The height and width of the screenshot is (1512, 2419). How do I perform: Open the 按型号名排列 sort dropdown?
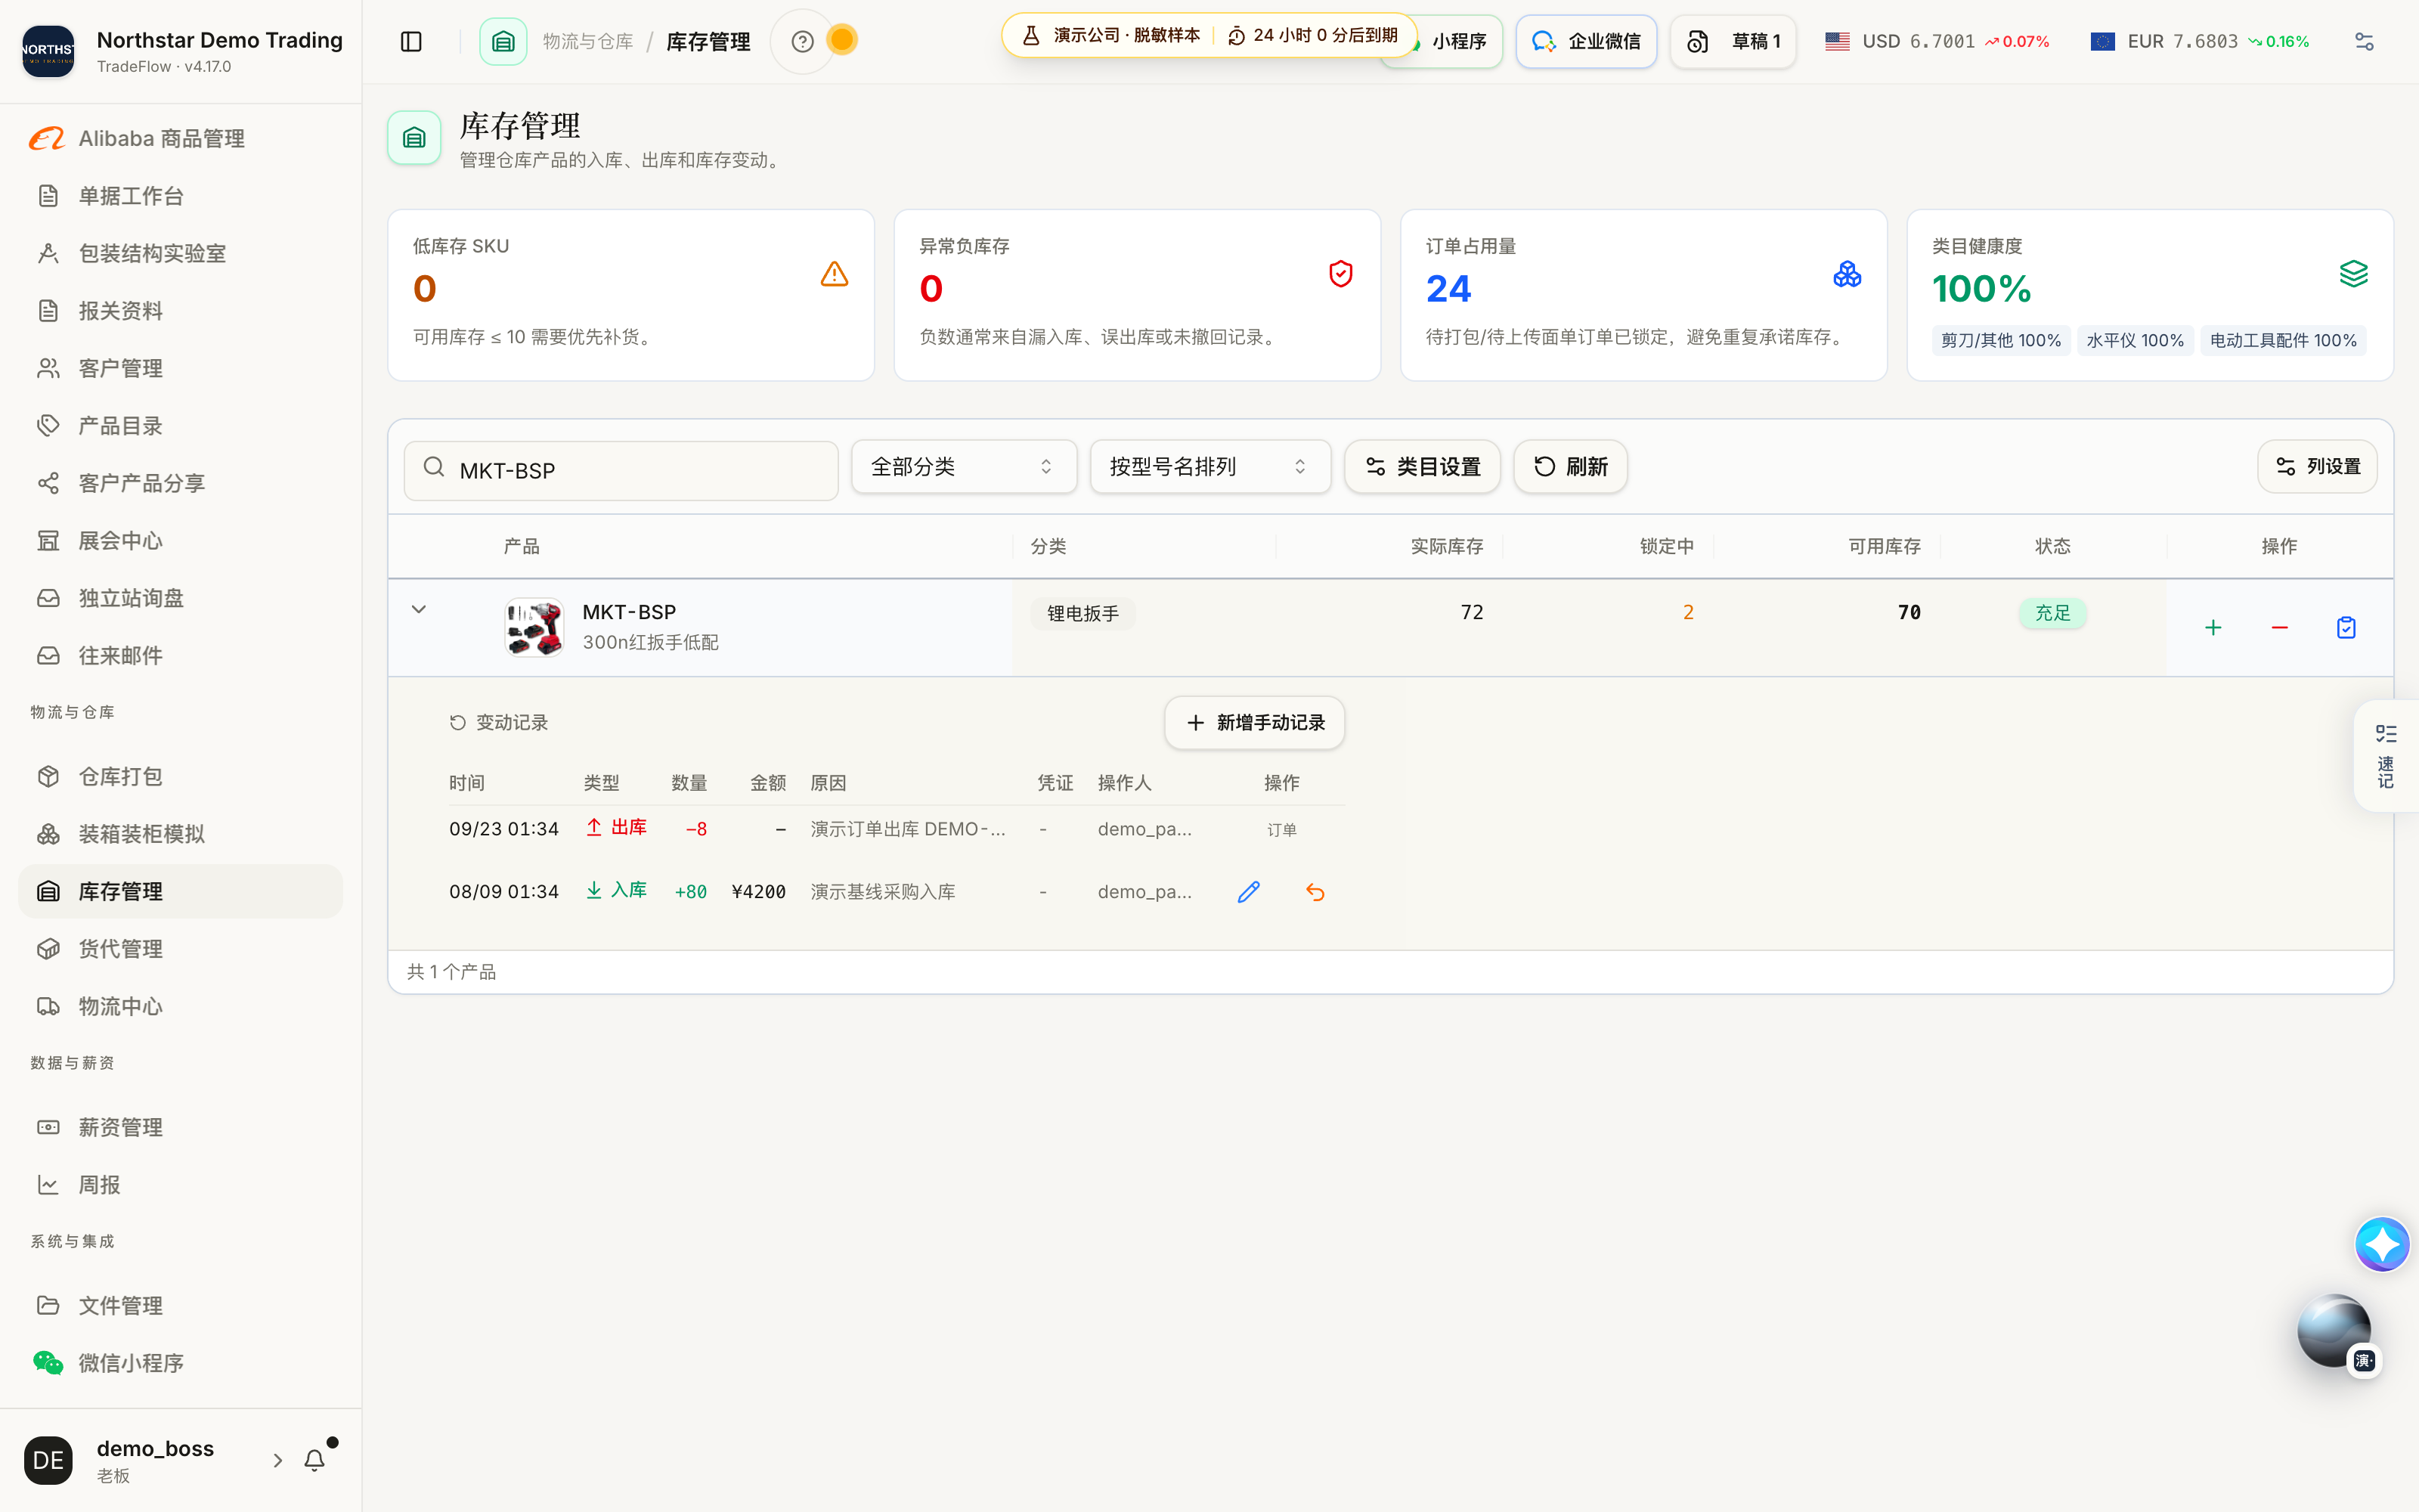pos(1209,467)
